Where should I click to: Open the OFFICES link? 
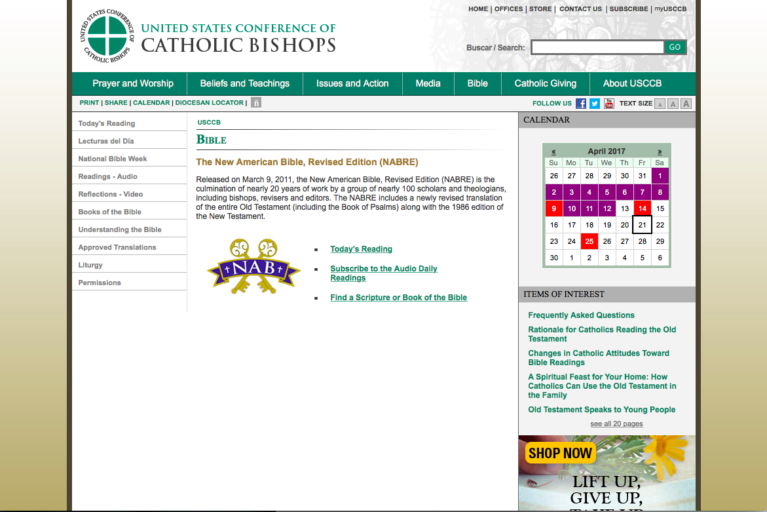(509, 9)
